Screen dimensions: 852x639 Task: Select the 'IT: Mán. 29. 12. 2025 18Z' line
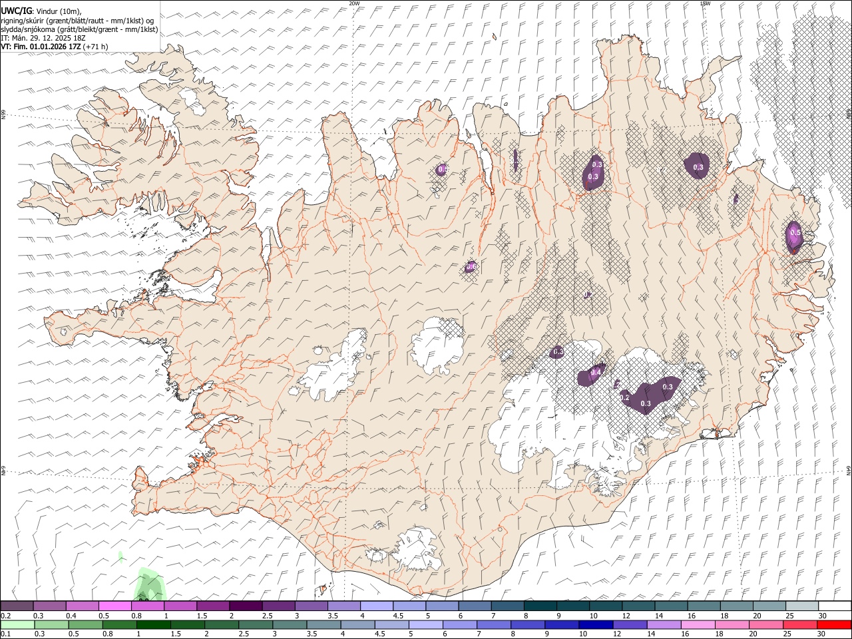43,38
